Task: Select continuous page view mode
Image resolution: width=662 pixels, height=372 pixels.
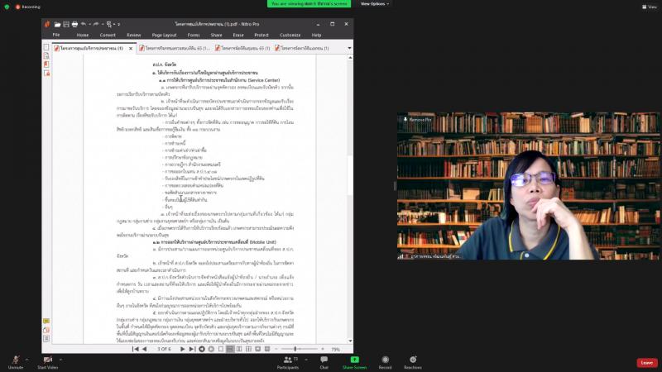Action: 230,349
